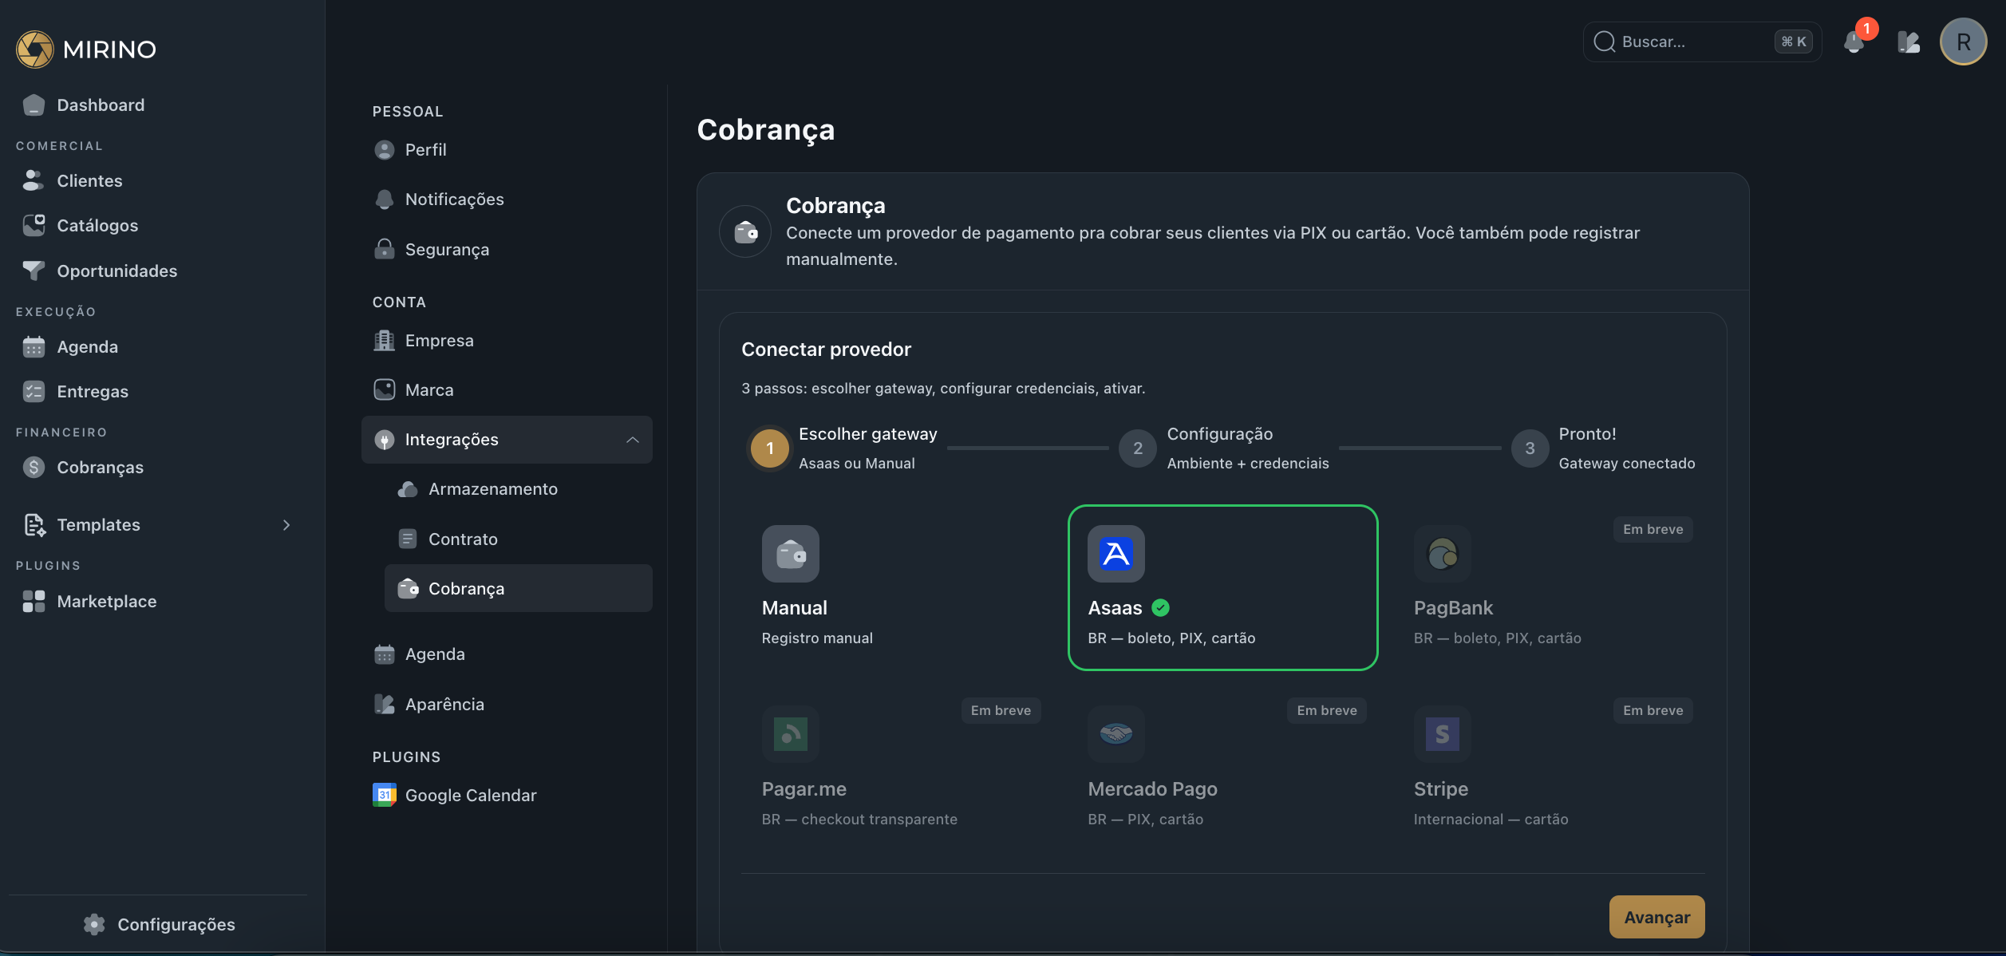Click the Avançar button
Viewport: 2006px width, 956px height.
pyautogui.click(x=1657, y=918)
